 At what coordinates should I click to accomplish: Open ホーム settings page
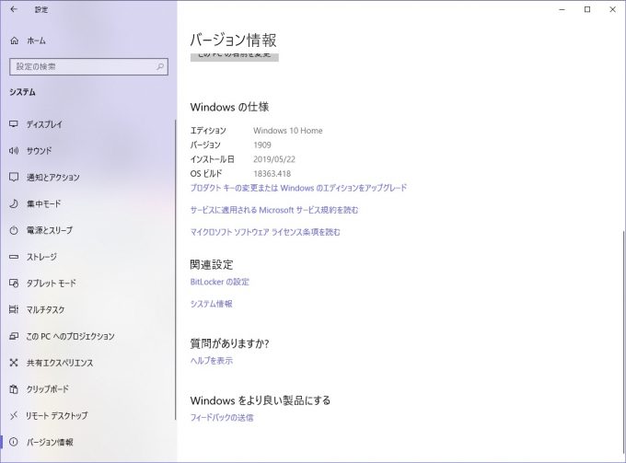(87, 41)
